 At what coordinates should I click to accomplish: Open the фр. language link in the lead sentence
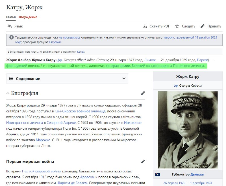[x=60, y=60]
